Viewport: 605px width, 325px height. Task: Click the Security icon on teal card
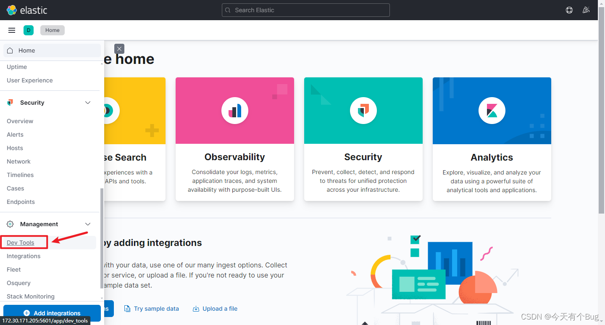(x=363, y=110)
